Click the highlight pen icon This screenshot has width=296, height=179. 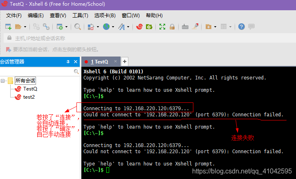[x=195, y=27]
